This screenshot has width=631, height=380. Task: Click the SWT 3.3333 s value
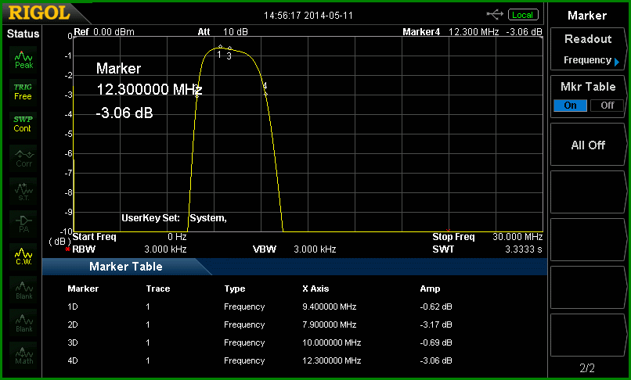click(x=524, y=249)
